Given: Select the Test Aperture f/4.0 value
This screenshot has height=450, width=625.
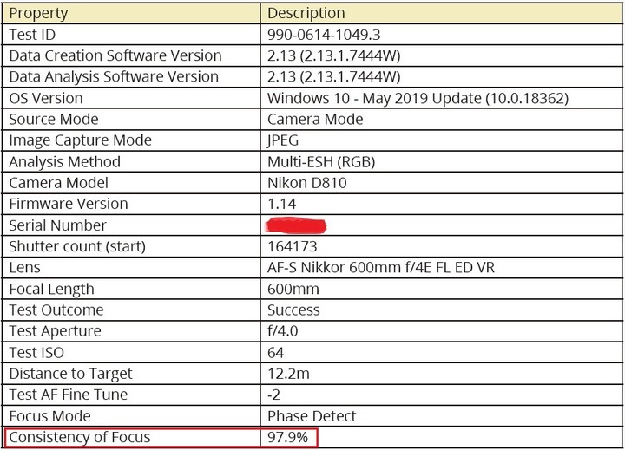Looking at the screenshot, I should tap(283, 331).
